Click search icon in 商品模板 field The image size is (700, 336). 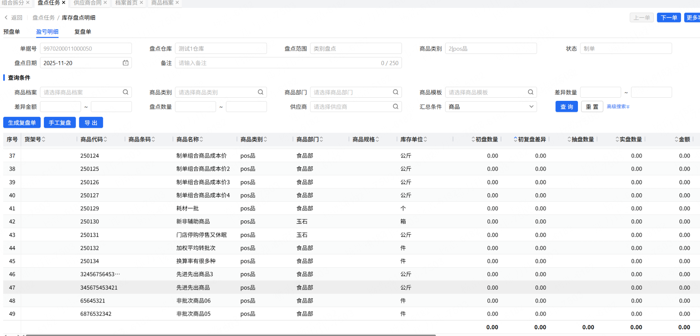click(531, 92)
